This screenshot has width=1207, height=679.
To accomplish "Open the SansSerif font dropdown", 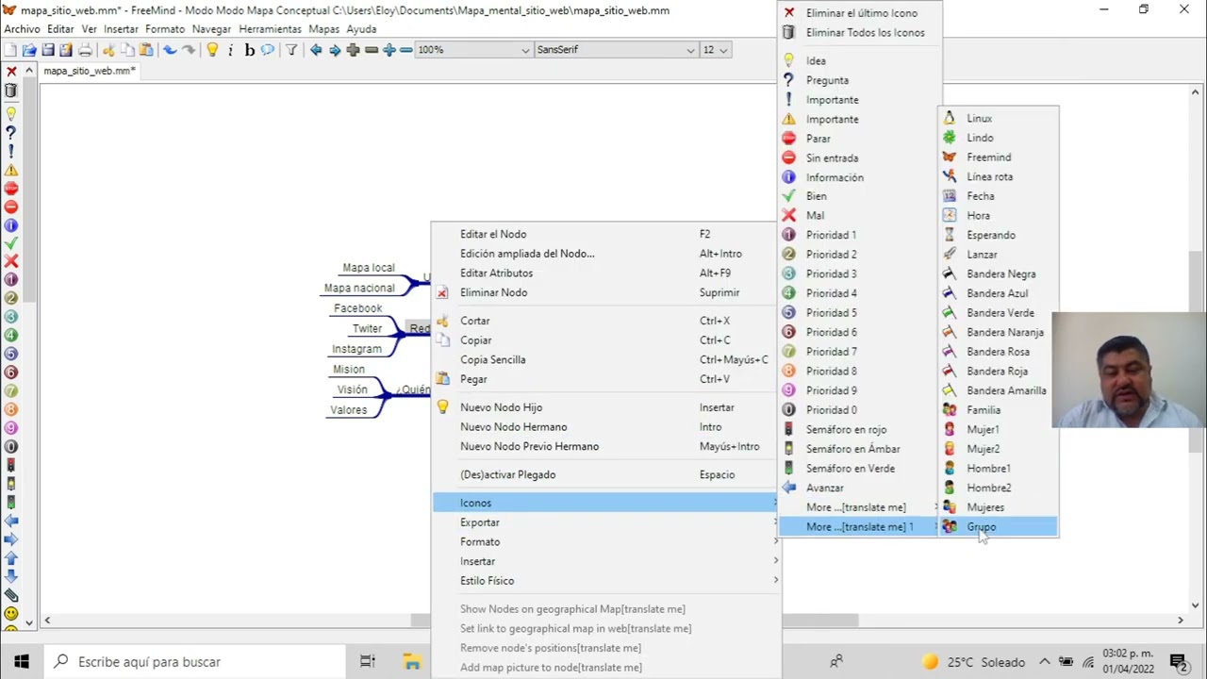I will click(690, 50).
